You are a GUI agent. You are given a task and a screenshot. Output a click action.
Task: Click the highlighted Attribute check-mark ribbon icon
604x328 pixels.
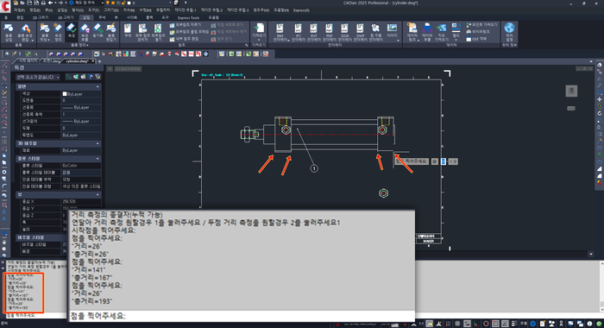tap(72, 32)
